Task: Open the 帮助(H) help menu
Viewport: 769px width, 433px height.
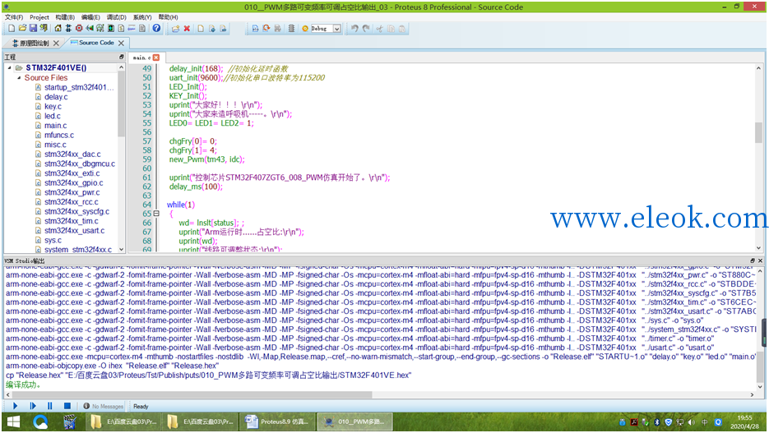Action: [x=169, y=17]
